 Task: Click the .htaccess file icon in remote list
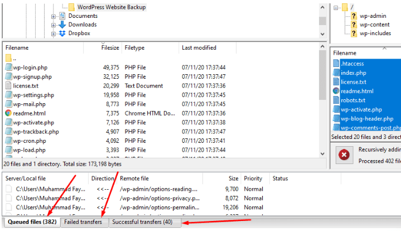(x=336, y=64)
